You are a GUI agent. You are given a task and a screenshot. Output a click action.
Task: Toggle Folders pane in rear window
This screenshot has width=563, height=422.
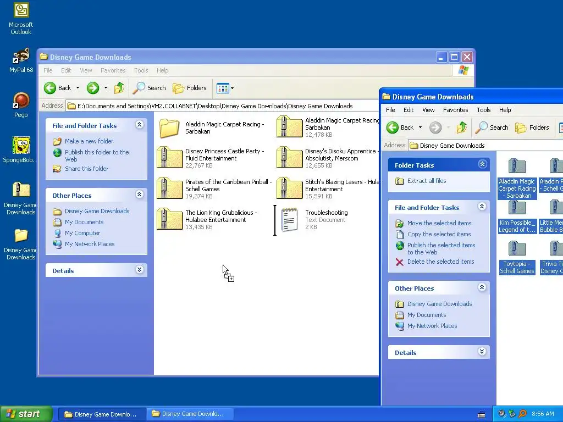[190, 88]
